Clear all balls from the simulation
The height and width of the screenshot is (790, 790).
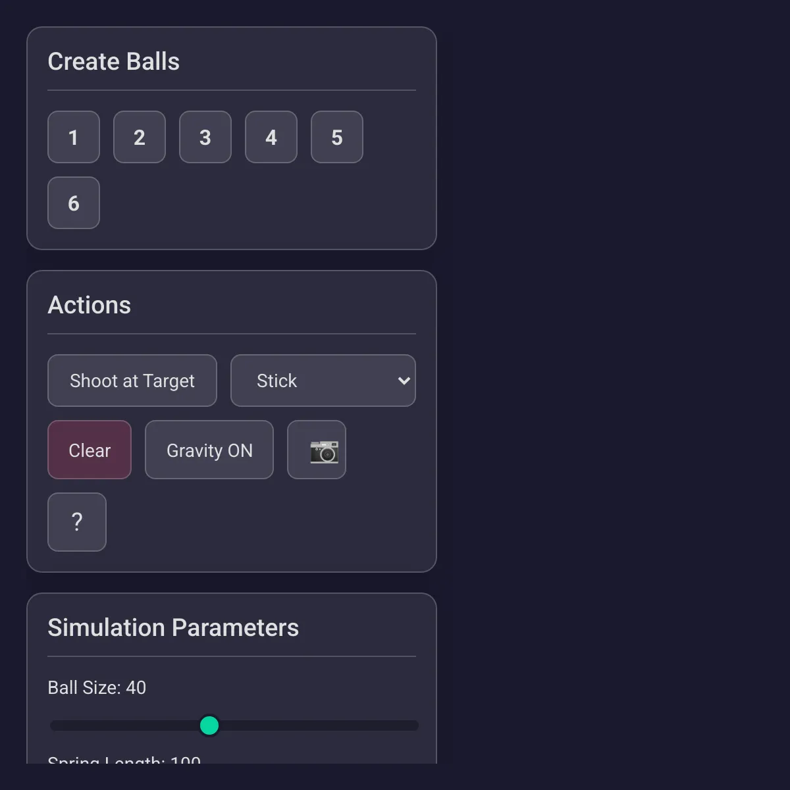(x=90, y=450)
